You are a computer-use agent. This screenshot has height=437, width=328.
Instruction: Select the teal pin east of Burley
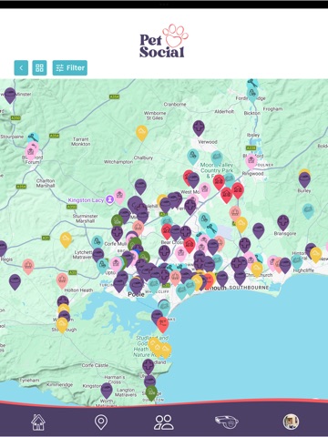tap(308, 210)
